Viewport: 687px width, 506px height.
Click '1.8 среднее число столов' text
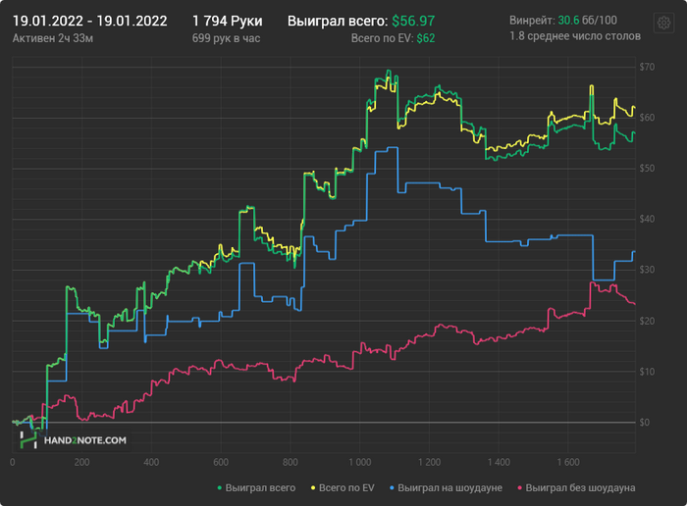click(575, 36)
